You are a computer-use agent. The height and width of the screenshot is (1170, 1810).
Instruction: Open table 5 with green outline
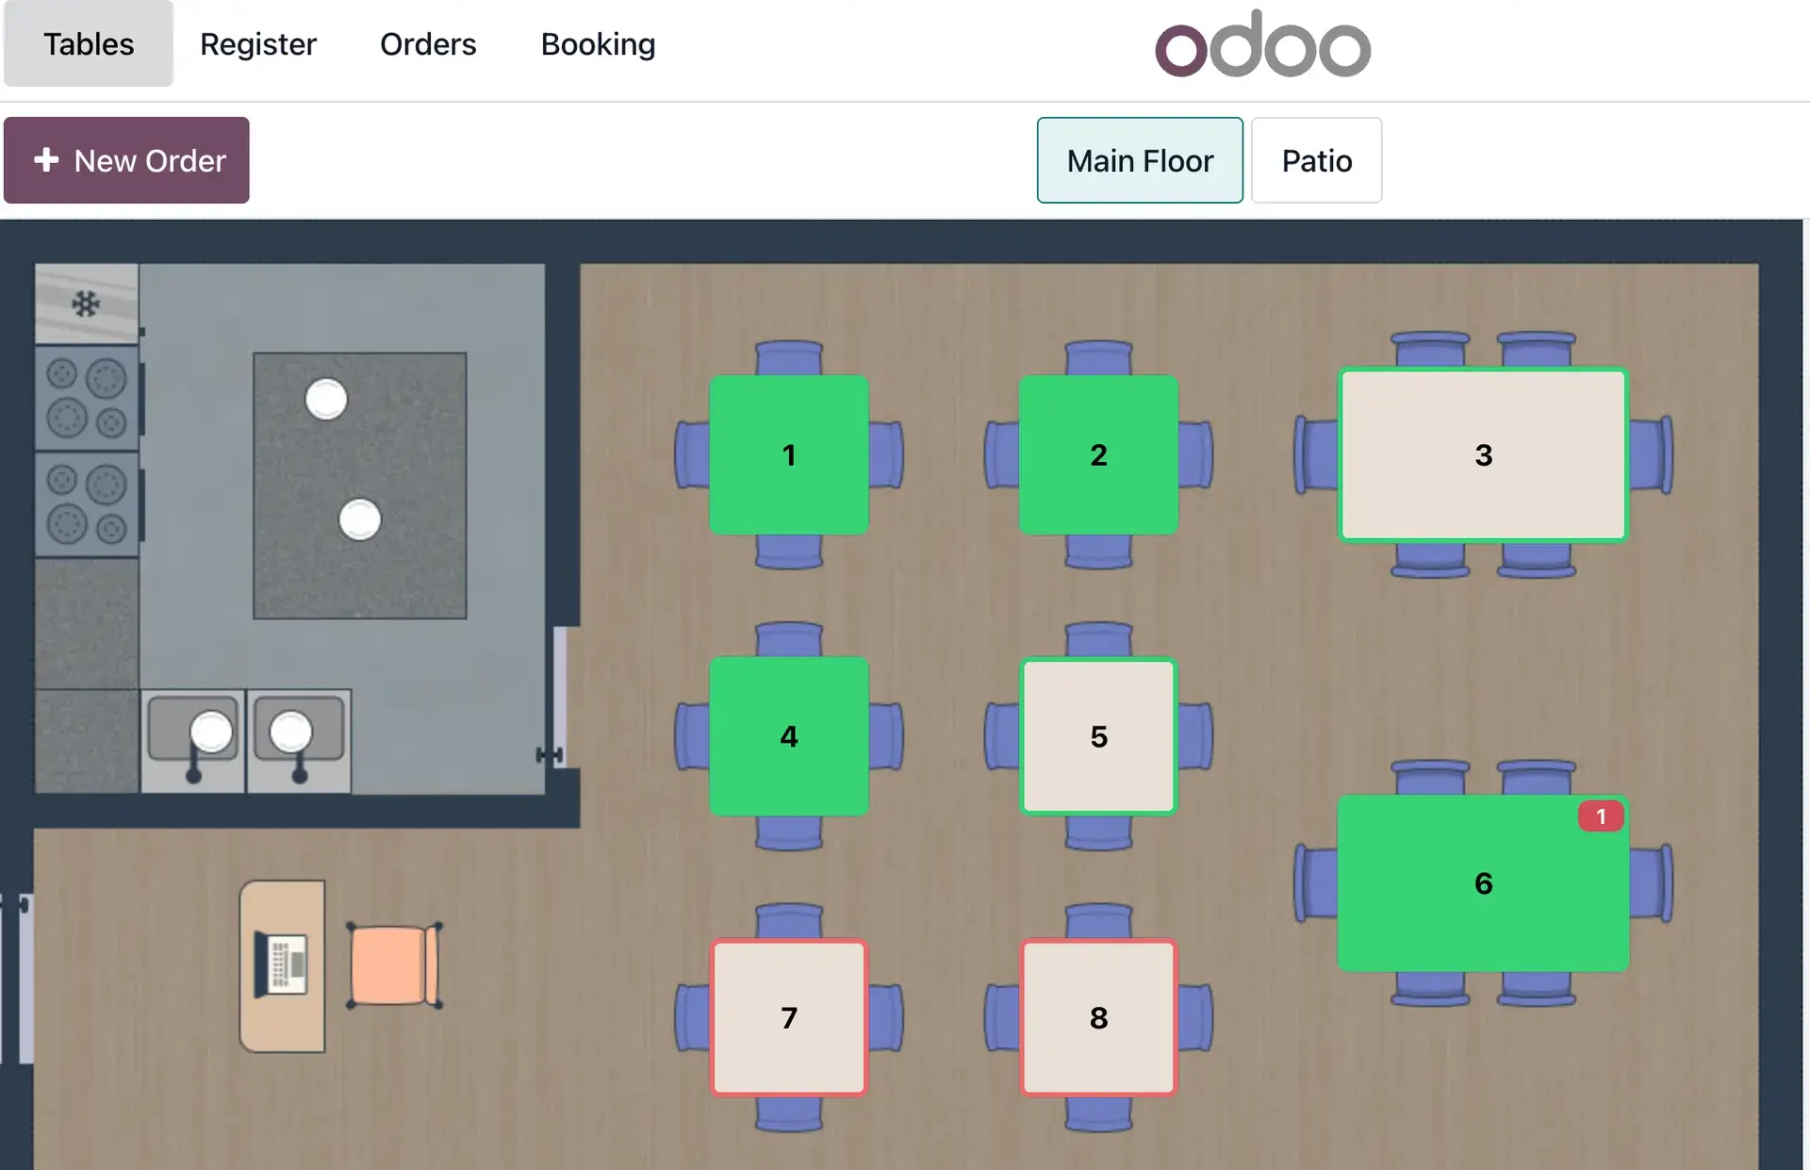tap(1098, 736)
